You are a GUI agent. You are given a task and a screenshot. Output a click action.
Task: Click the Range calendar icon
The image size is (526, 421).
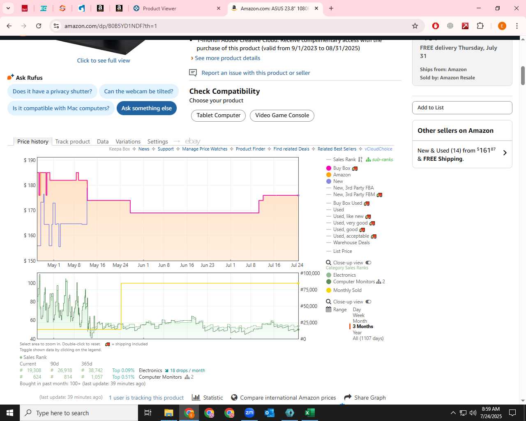[x=328, y=310]
